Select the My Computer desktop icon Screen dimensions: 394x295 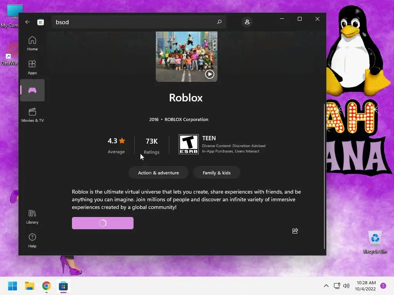coord(10,16)
